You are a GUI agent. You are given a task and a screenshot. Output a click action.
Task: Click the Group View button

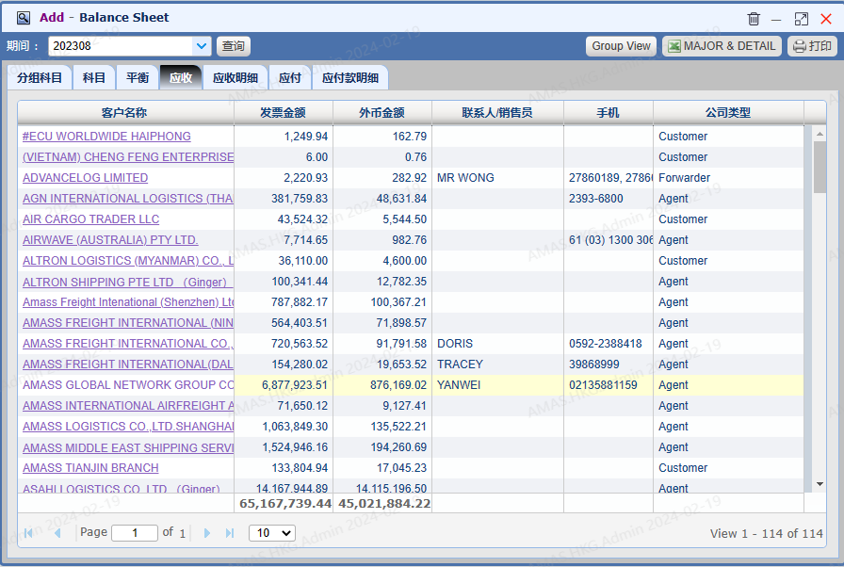coord(621,46)
